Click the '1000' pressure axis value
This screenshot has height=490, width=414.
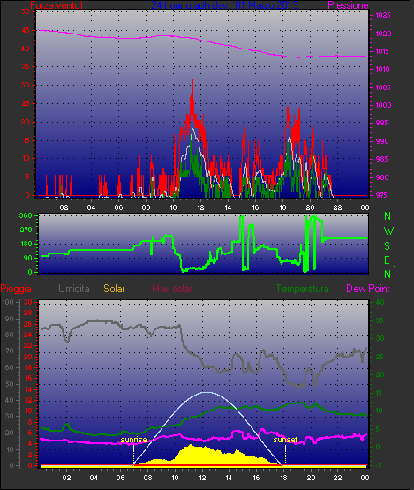point(383,105)
